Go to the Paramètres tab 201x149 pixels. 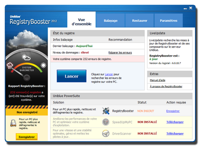169,21
